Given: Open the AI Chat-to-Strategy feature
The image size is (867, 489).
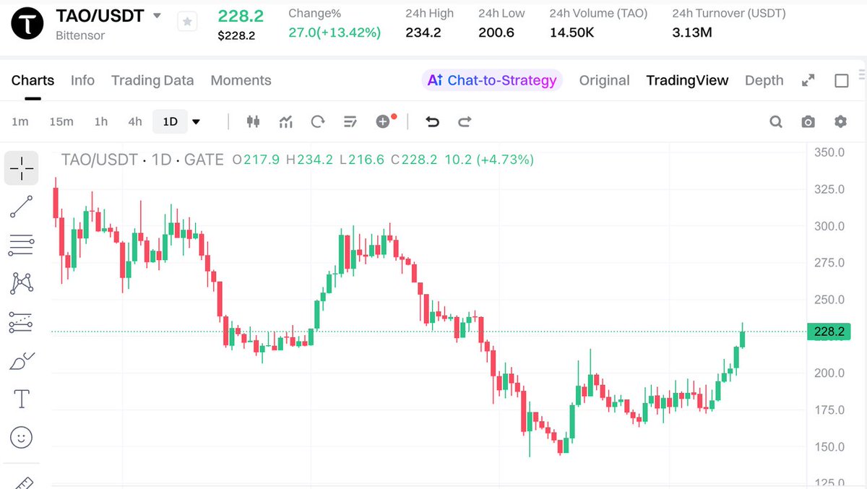Looking at the screenshot, I should tap(492, 80).
